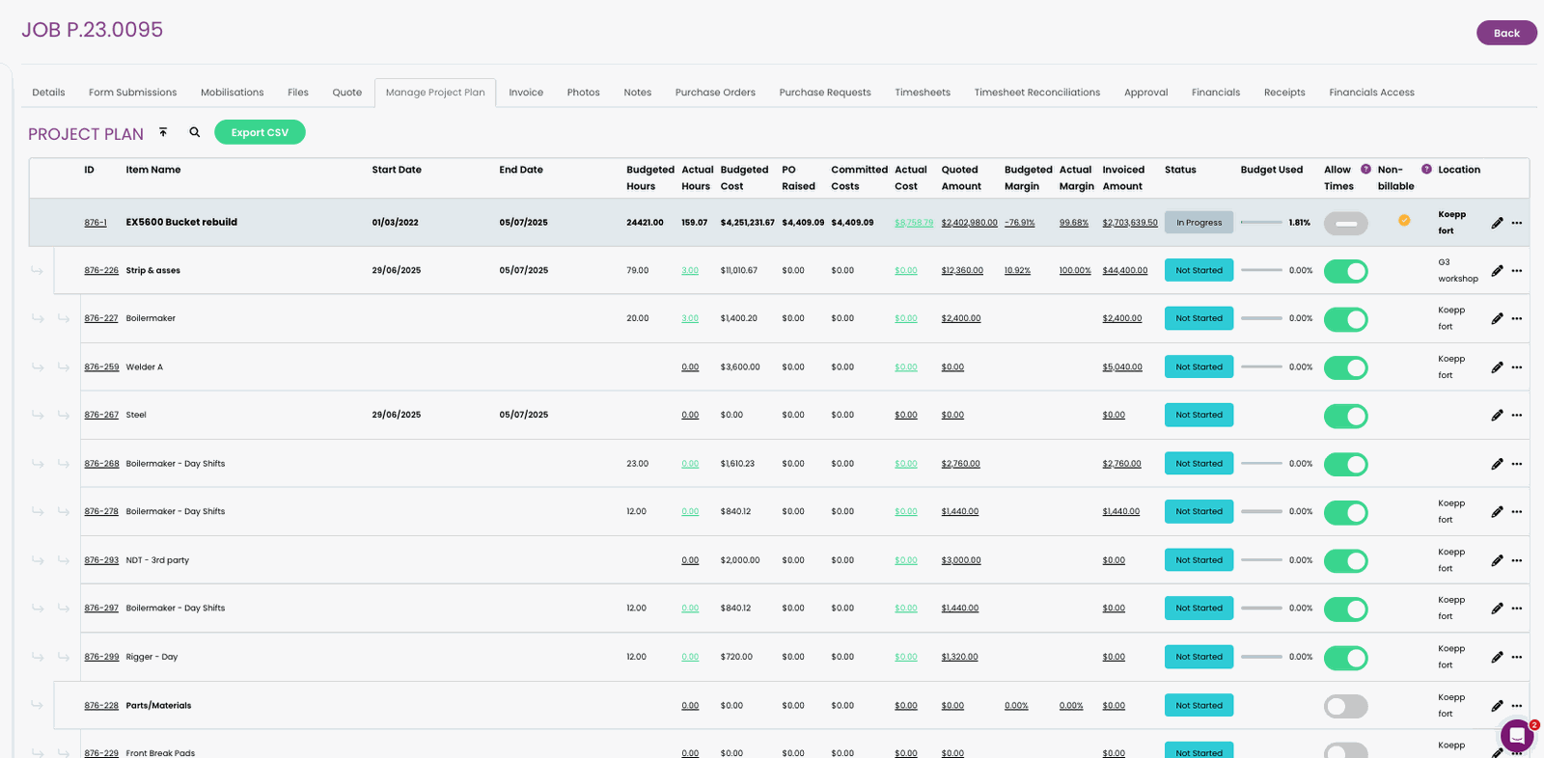Disable Allow Times for Steel row

pos(1346,416)
